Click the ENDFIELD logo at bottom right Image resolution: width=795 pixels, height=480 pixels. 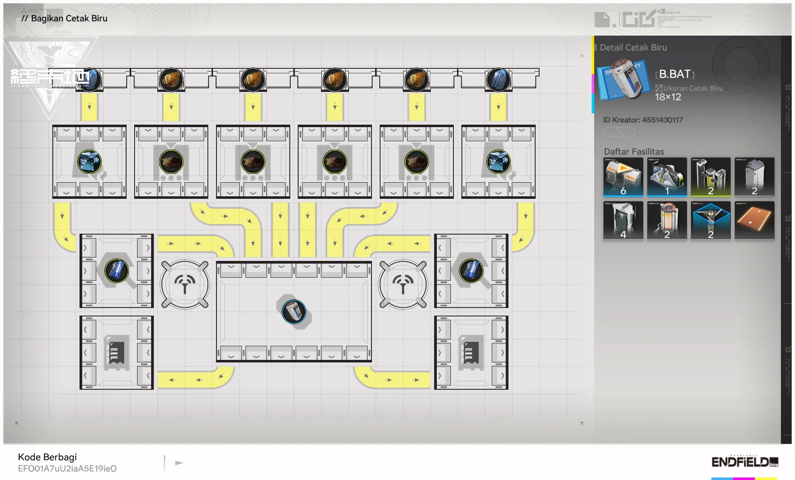click(744, 462)
